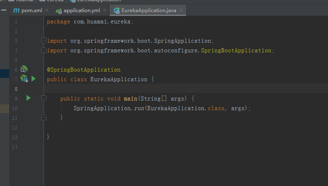Click line number 14 in the gutter
This screenshot has width=328, height=186.
[x=15, y=147]
